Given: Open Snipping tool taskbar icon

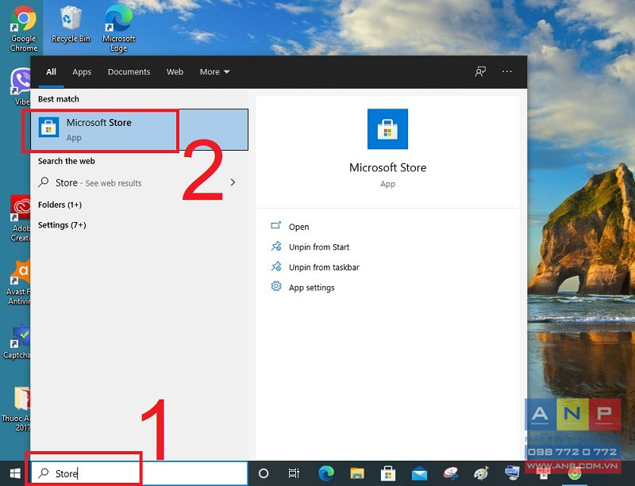Looking at the screenshot, I should tap(451, 473).
